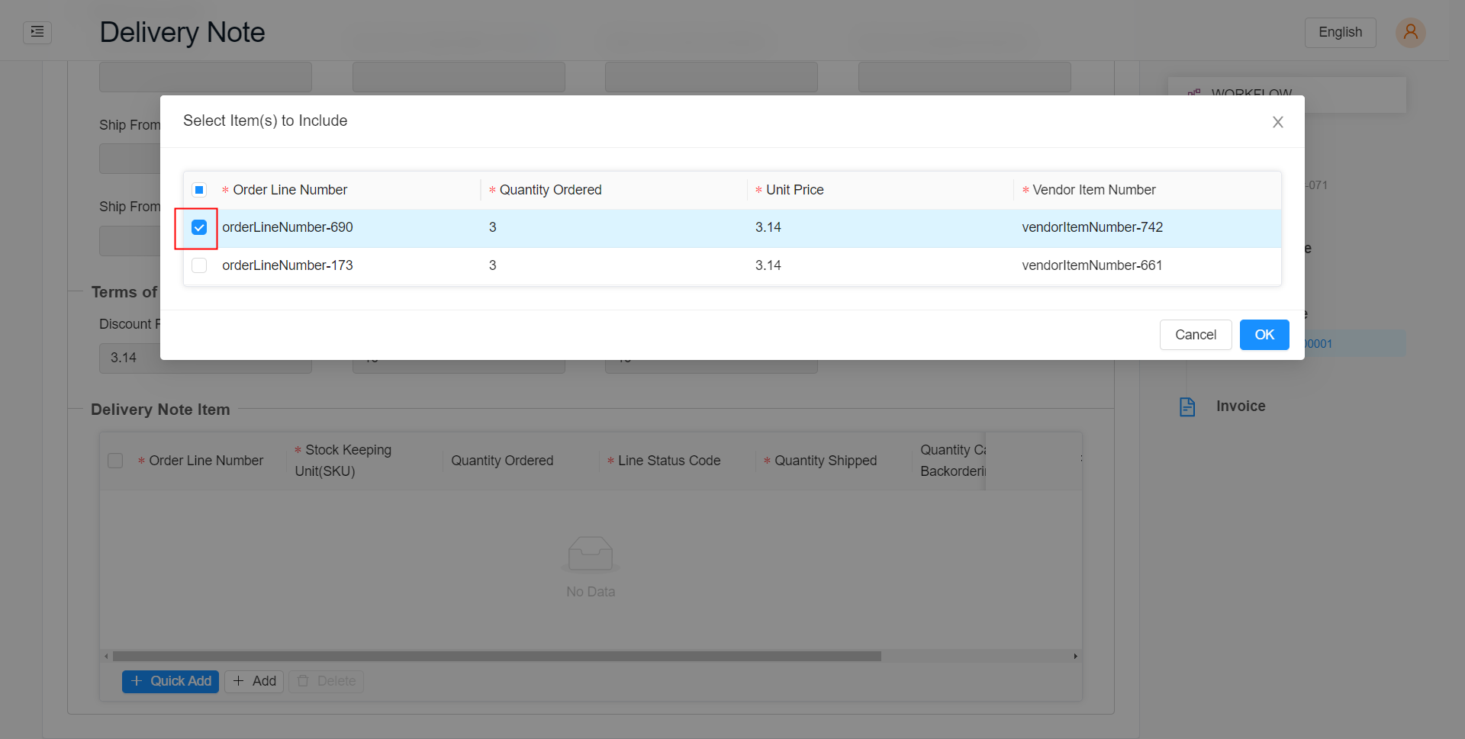Image resolution: width=1465 pixels, height=739 pixels.
Task: Click the Delivery Note page title
Action: point(182,32)
